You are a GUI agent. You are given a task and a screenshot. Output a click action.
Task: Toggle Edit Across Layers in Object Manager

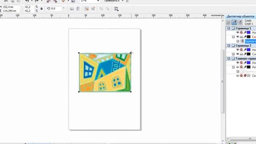point(234,22)
